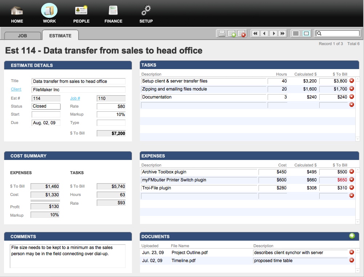Delete the Documentation task row
The height and width of the screenshot is (277, 364).
pos(352,97)
